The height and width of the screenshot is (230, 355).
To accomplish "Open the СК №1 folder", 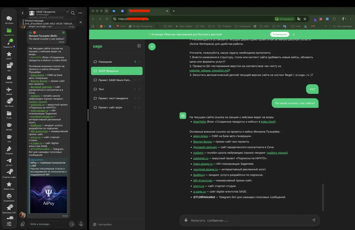I will tap(9, 162).
